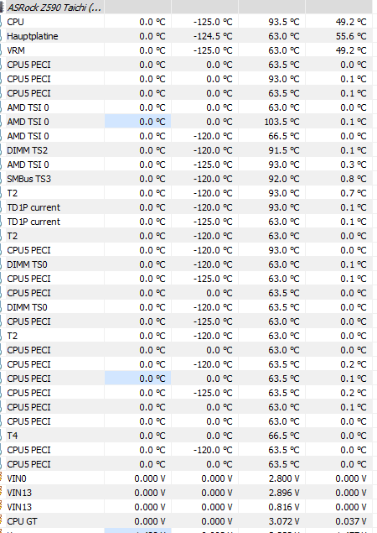This screenshot has width=377, height=533.
Task: Click the 0.8 °C average value cell
Action: [354, 179]
